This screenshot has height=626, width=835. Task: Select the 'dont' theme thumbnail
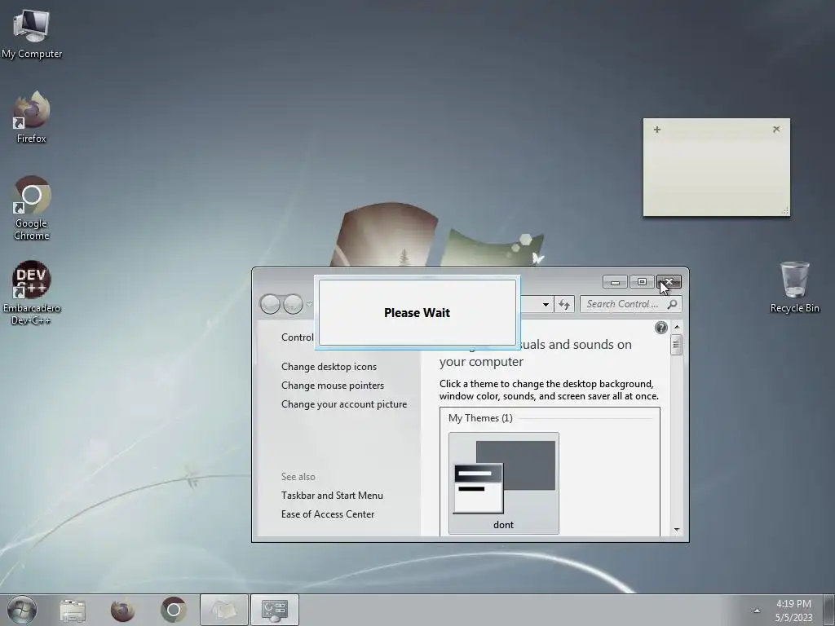point(504,483)
